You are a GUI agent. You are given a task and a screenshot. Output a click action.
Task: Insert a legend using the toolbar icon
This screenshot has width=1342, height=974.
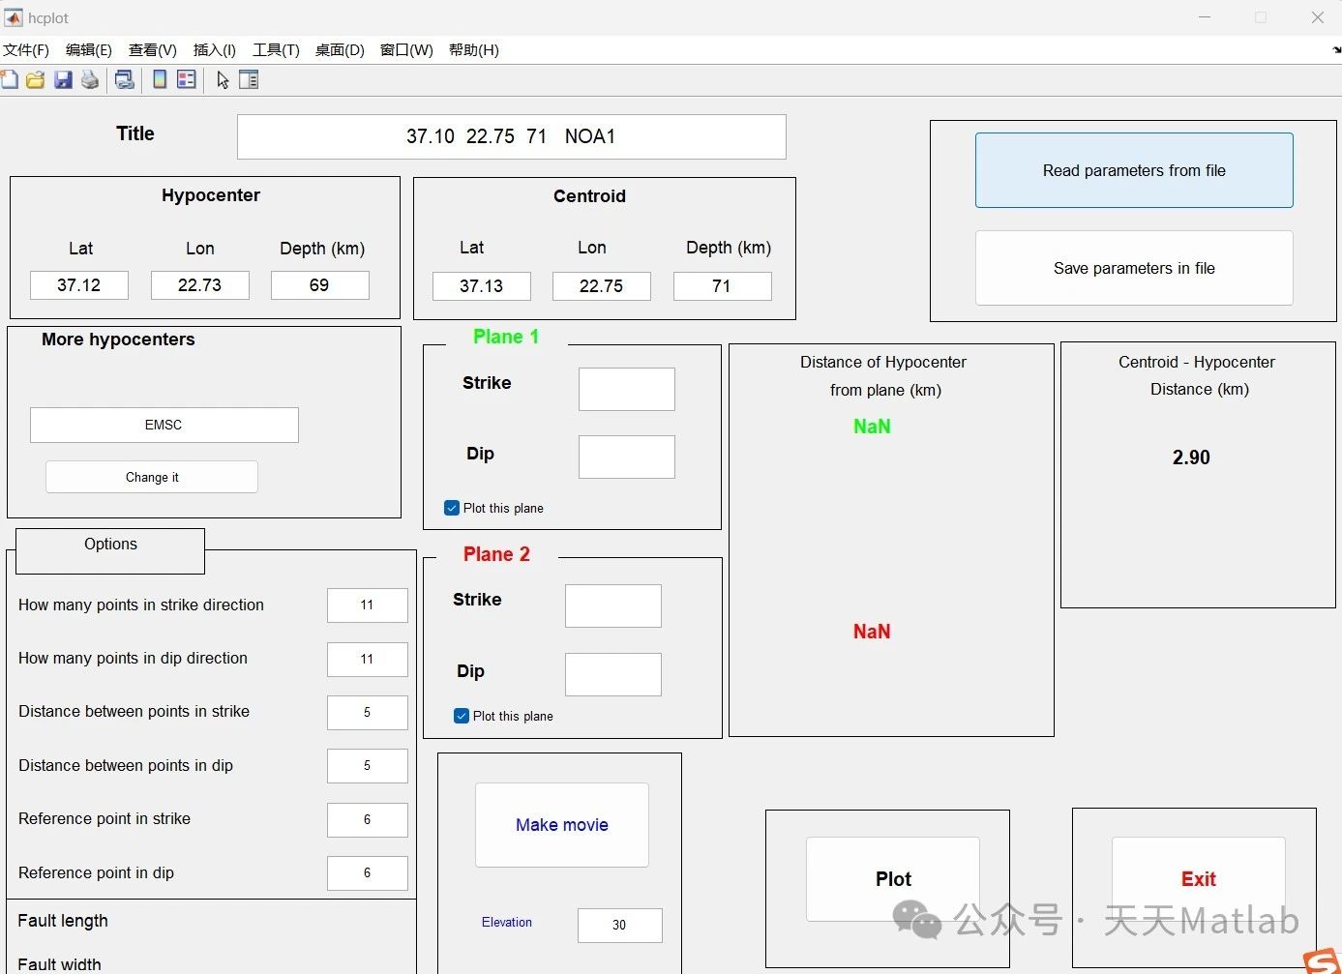pyautogui.click(x=187, y=80)
